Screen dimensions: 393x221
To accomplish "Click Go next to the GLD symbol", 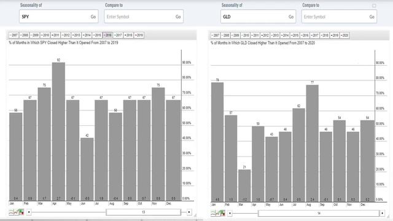I will (x=290, y=17).
